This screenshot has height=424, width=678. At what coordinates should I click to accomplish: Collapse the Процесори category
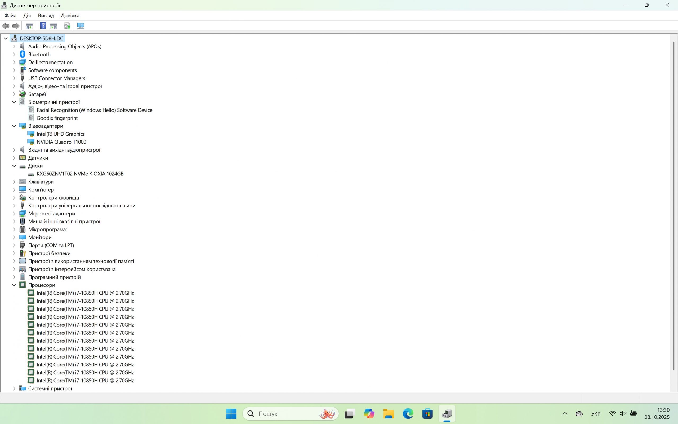pyautogui.click(x=14, y=285)
